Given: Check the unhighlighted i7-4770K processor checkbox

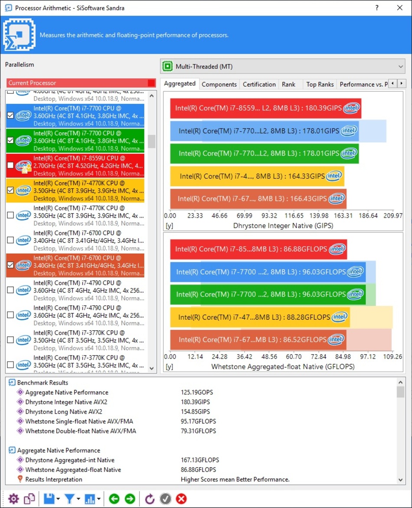Looking at the screenshot, I should pyautogui.click(x=10, y=215).
